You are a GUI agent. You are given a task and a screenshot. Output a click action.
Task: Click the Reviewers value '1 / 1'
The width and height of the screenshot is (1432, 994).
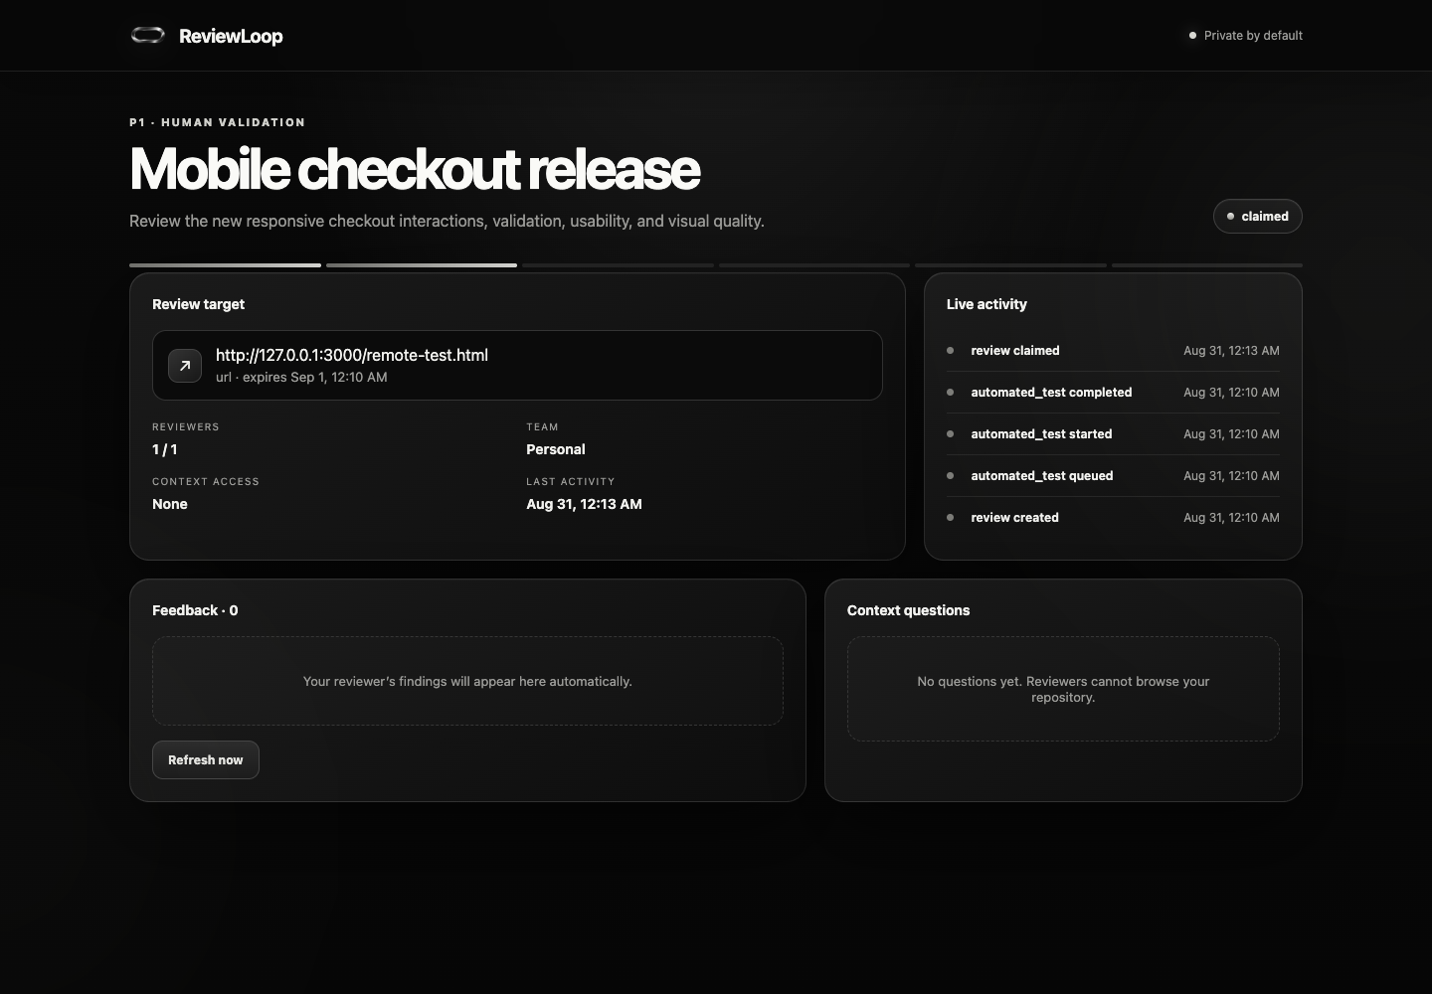pyautogui.click(x=165, y=449)
